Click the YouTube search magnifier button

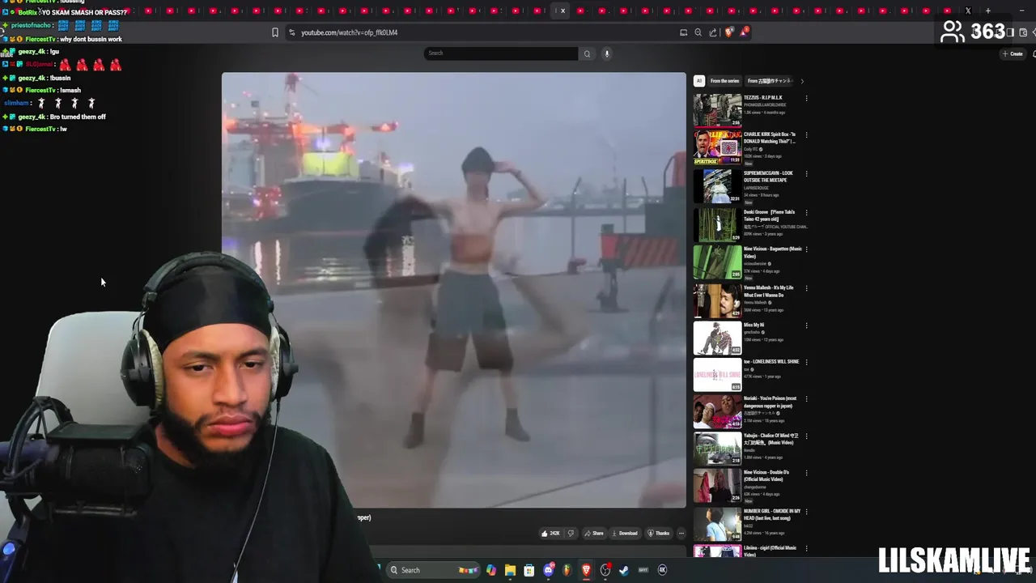pyautogui.click(x=587, y=53)
